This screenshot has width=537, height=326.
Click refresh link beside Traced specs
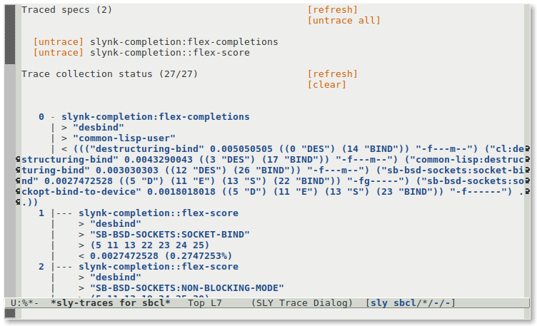coord(332,10)
